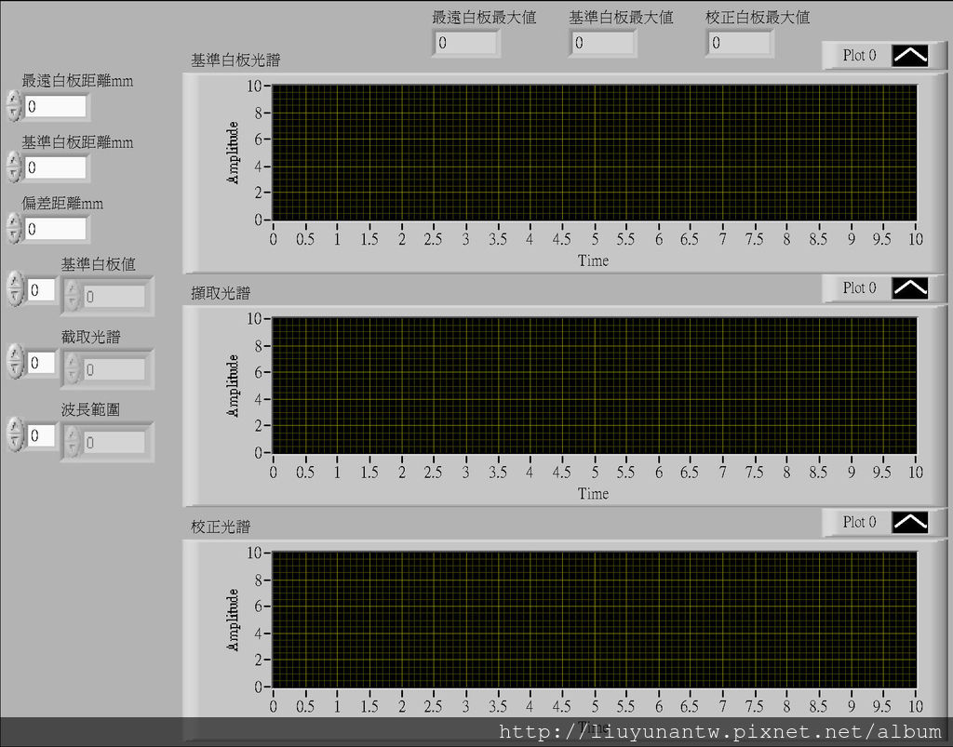Click the index stepper of 波長範圍 array
Screen dimensions: 953x747
(14, 434)
